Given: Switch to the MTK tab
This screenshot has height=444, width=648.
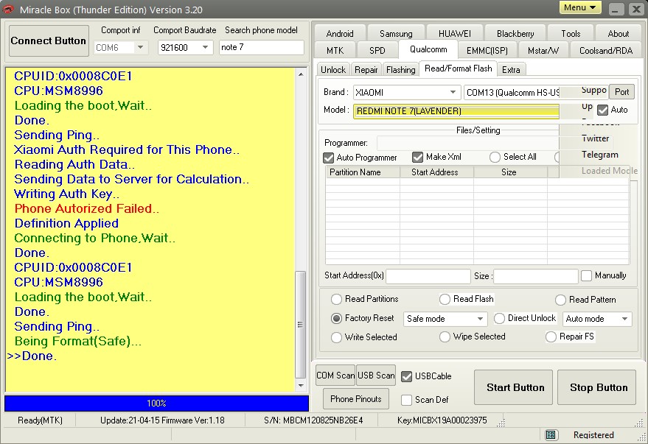Looking at the screenshot, I should (335, 50).
